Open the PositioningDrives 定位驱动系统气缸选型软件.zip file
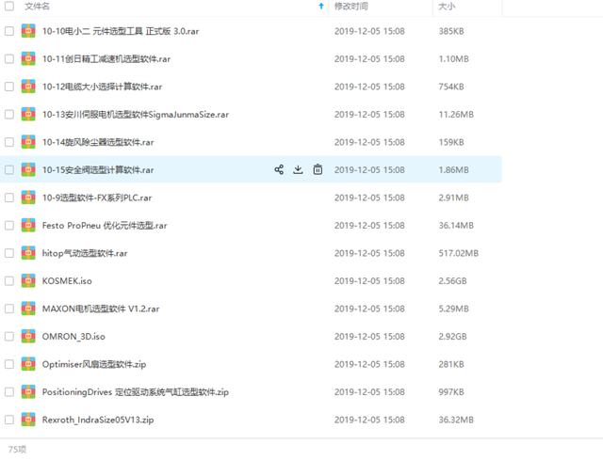This screenshot has height=460, width=603. (x=136, y=391)
